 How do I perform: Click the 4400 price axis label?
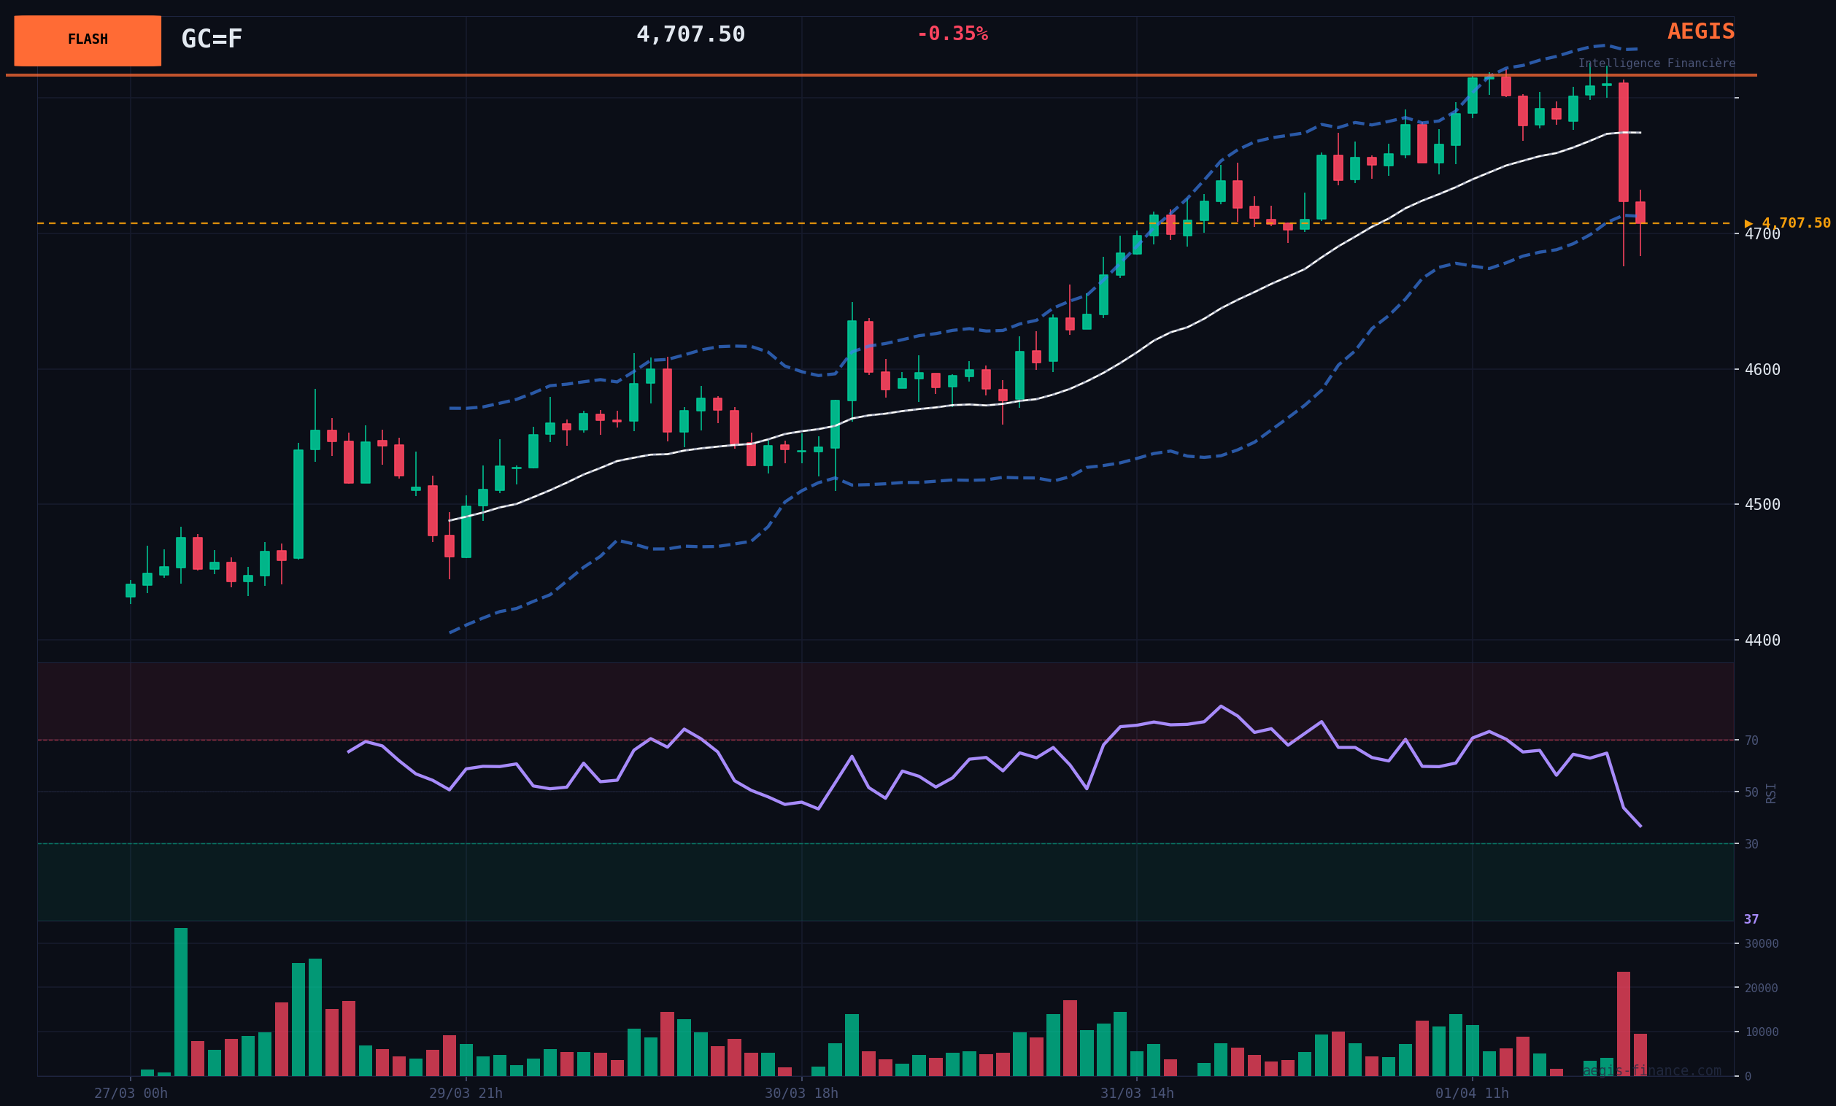pyautogui.click(x=1762, y=641)
